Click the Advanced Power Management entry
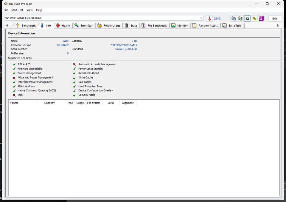This screenshot has width=286, height=202. click(x=35, y=78)
